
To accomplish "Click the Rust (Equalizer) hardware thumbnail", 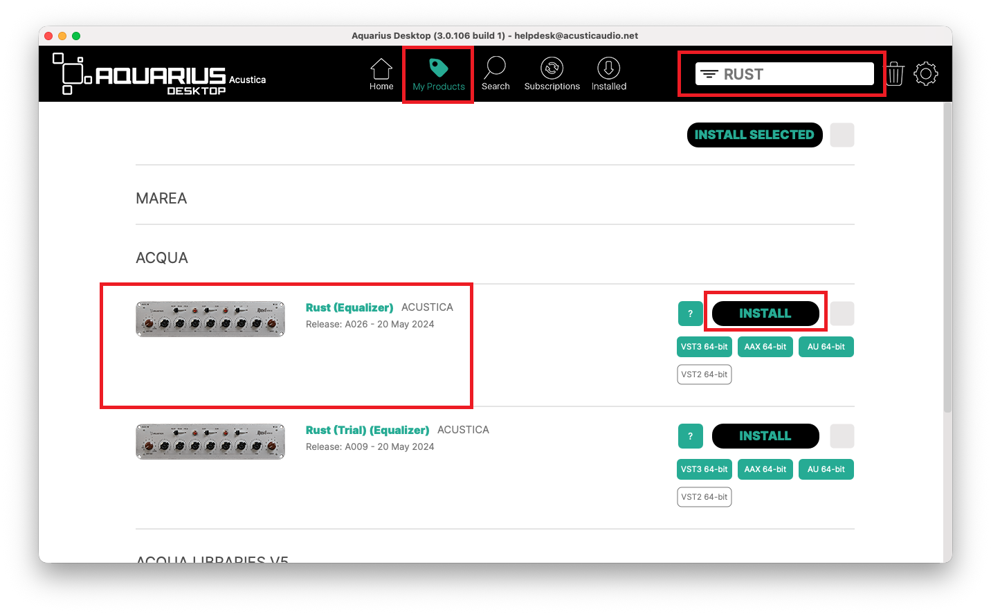I will point(210,319).
